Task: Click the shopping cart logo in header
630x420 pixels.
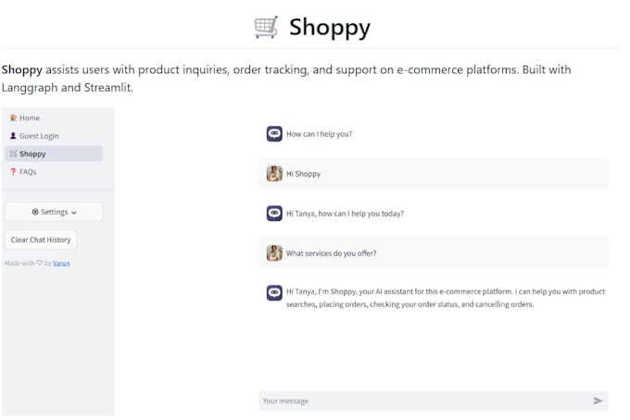Action: click(267, 27)
